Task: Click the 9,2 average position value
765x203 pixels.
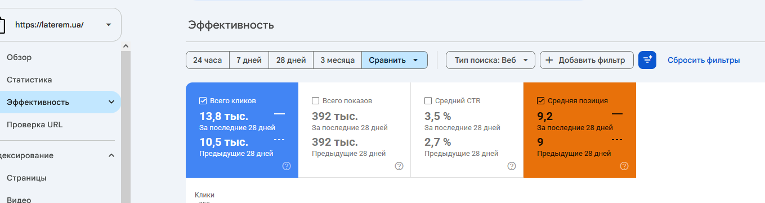Action: 545,116
